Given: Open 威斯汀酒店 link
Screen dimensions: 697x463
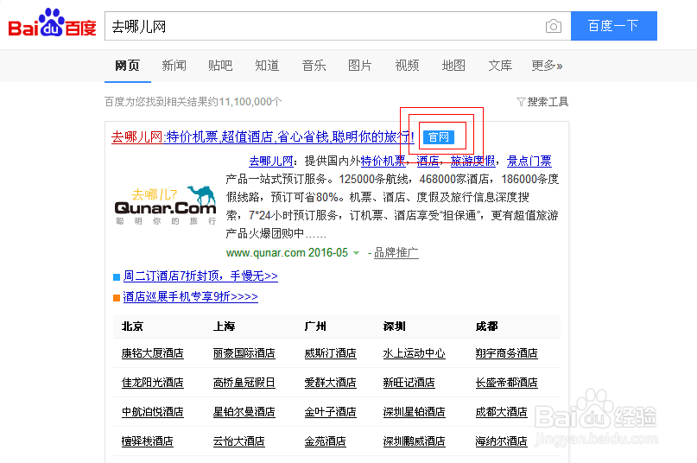Looking at the screenshot, I should click(x=330, y=353).
